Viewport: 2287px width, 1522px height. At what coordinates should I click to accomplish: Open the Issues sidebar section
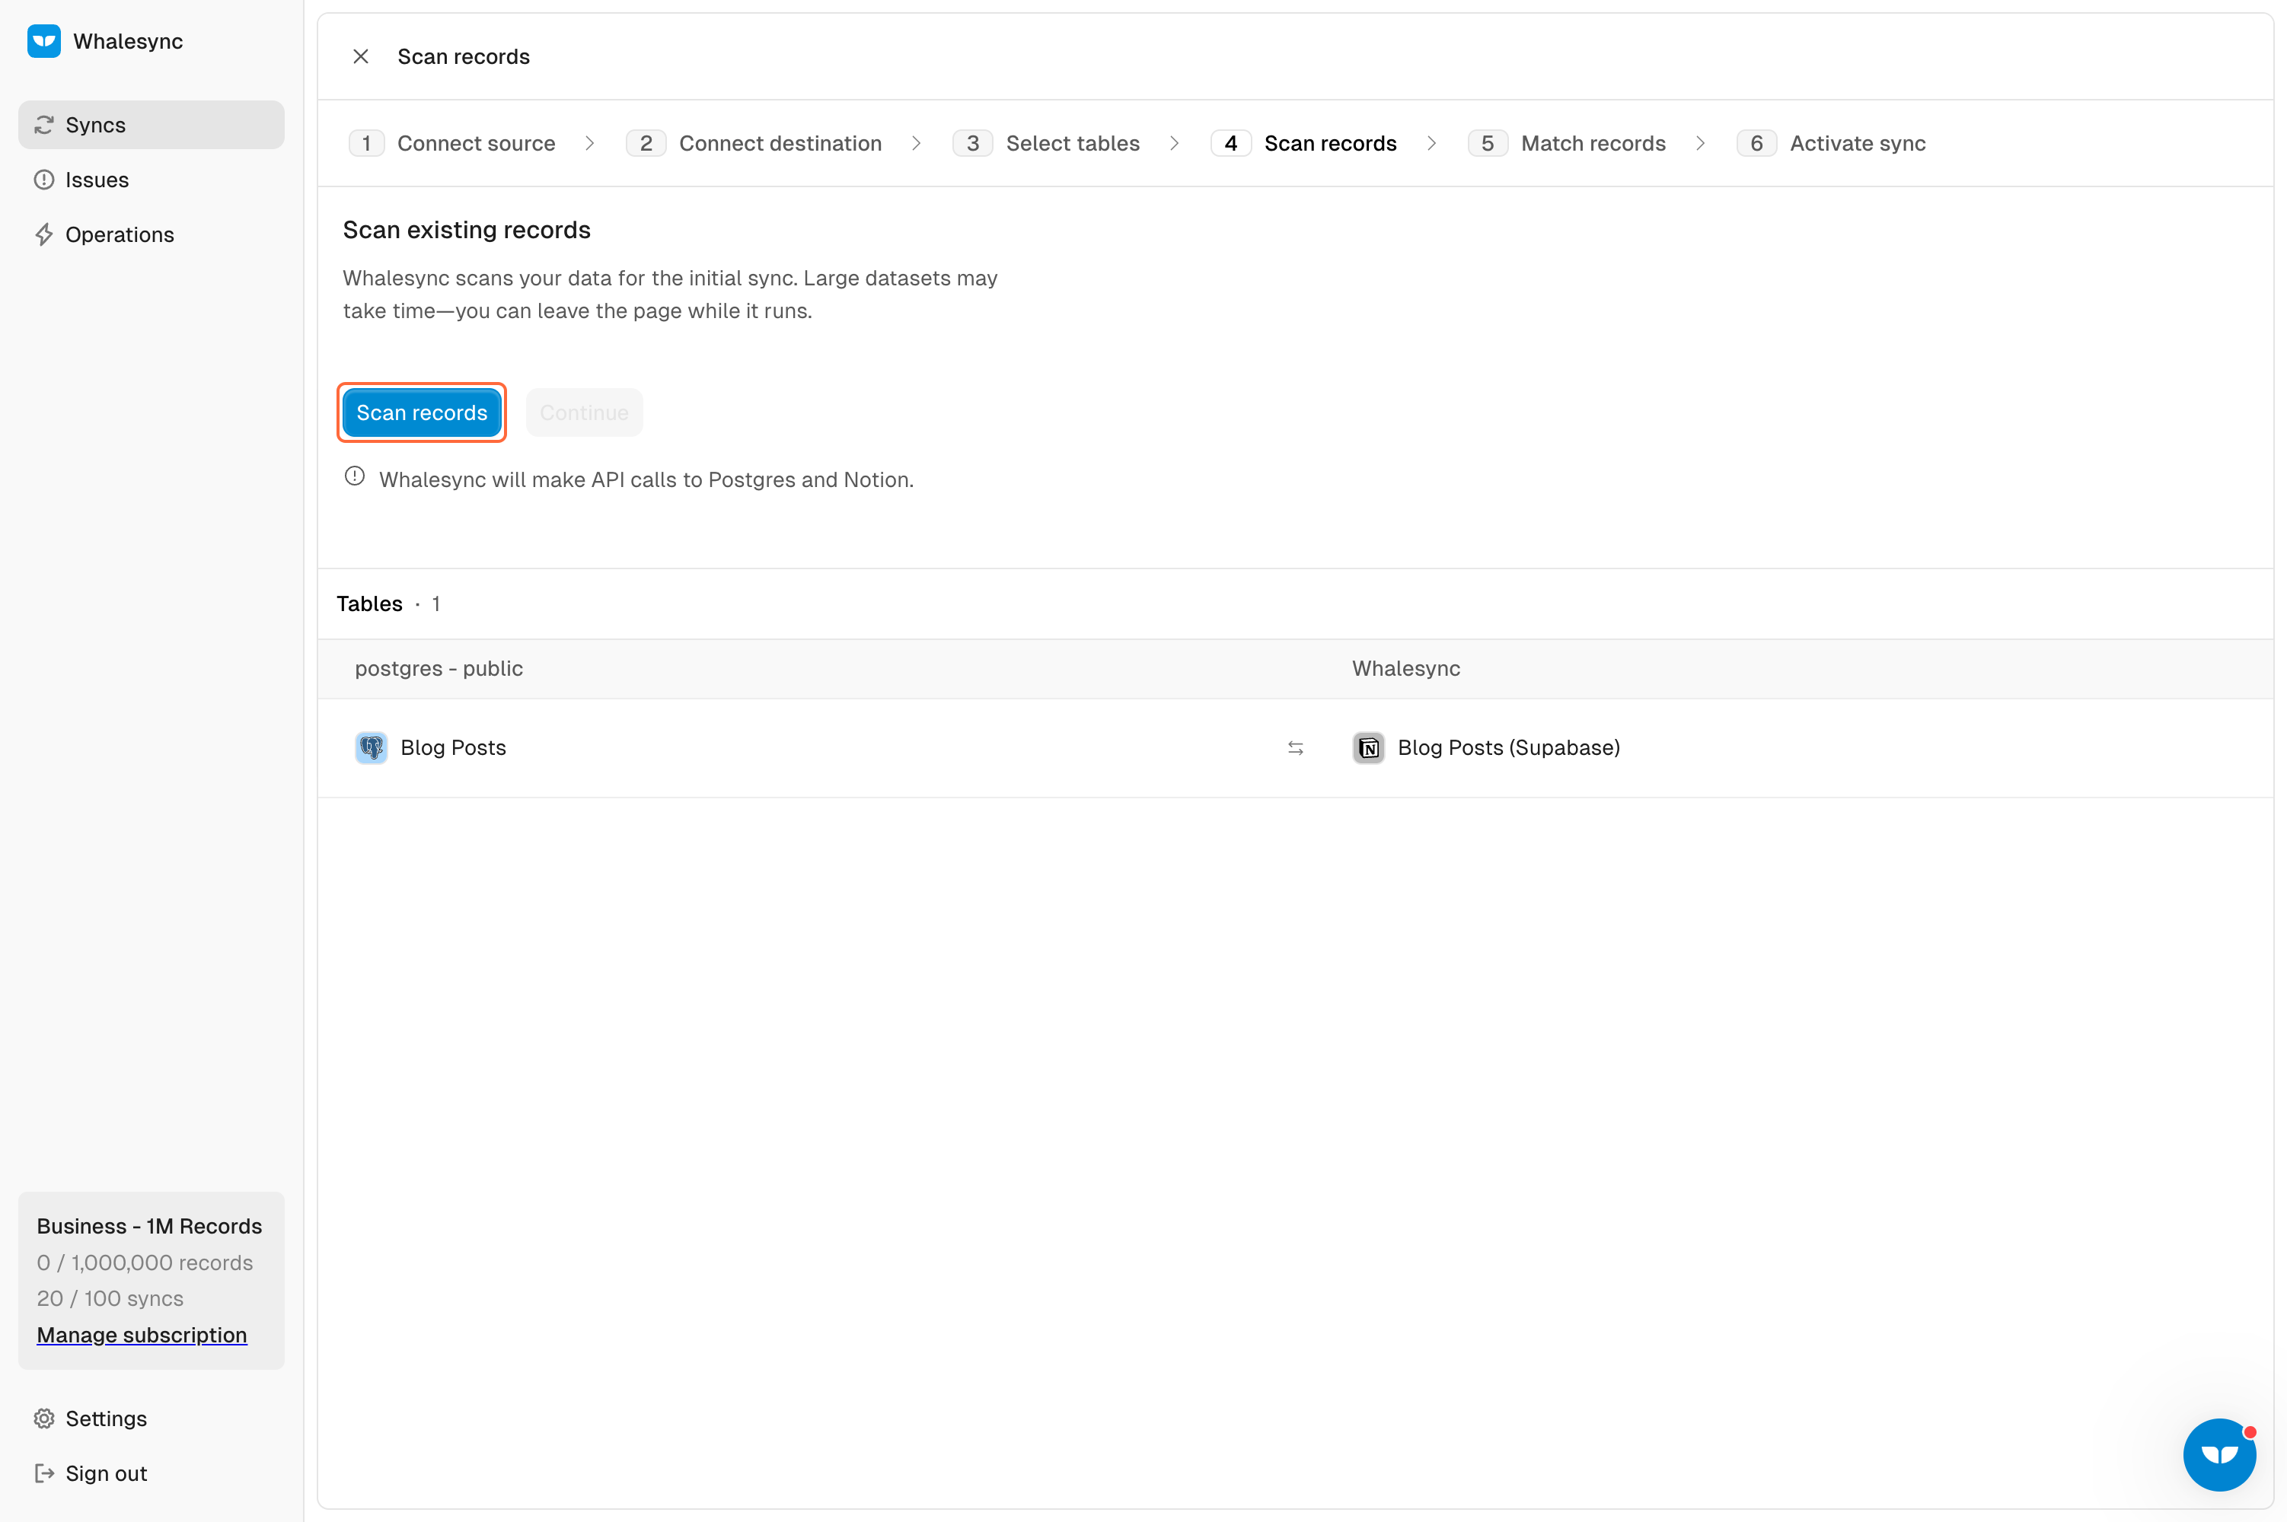[x=151, y=180]
